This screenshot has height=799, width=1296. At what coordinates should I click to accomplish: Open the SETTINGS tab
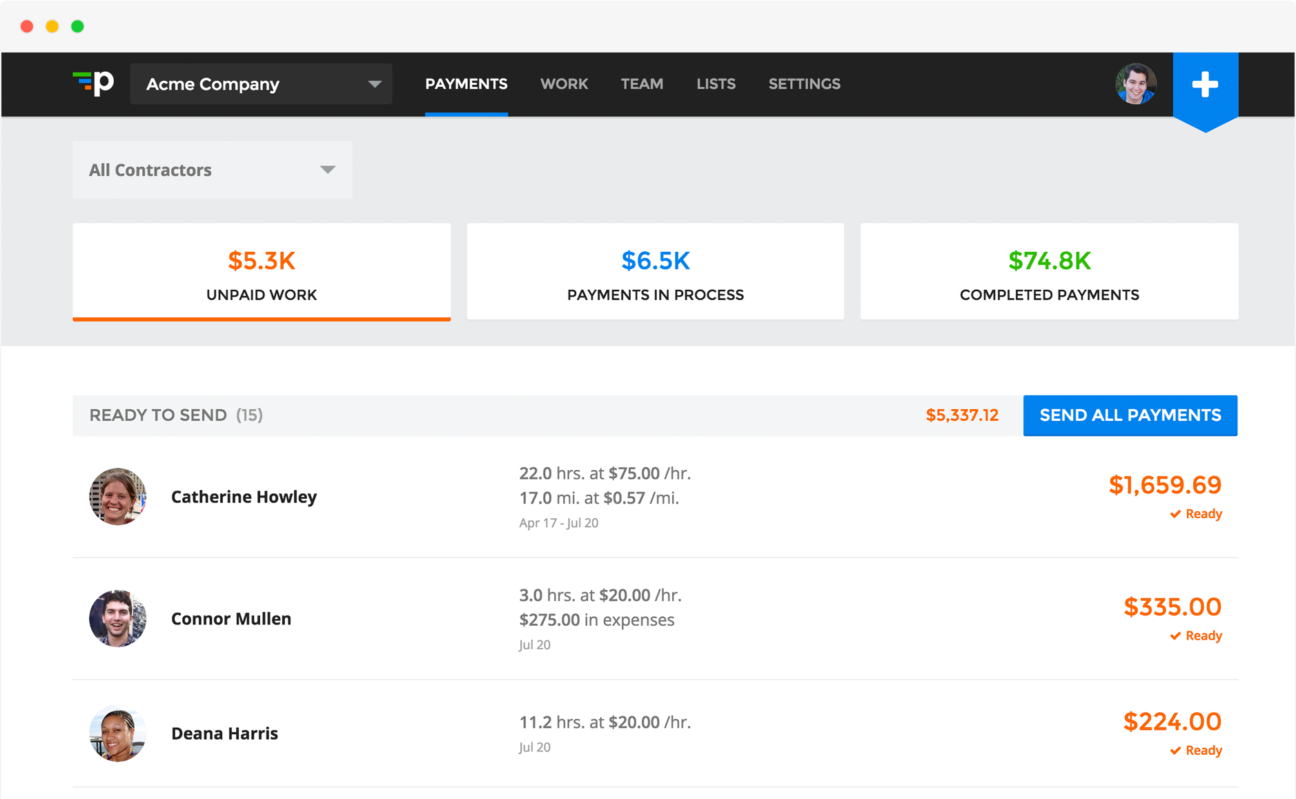tap(804, 84)
